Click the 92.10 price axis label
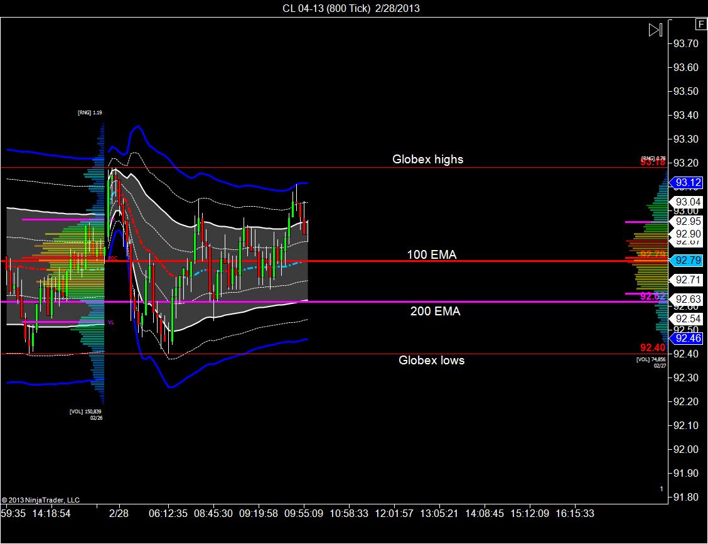This screenshot has width=708, height=544. coord(686,426)
